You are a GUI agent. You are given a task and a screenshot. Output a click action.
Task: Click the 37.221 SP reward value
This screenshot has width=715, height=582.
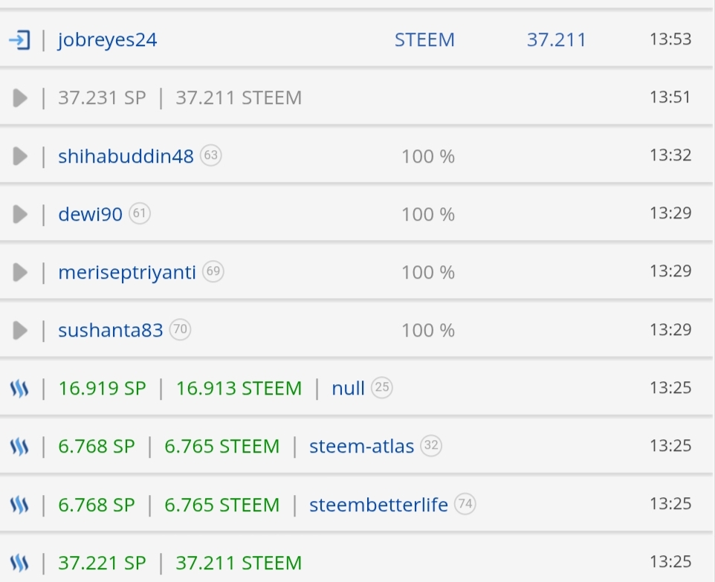[102, 563]
